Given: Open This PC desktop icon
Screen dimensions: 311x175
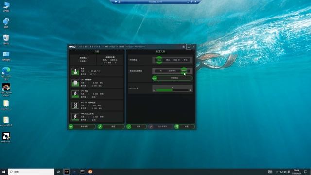Looking at the screenshot, I should (6, 7).
